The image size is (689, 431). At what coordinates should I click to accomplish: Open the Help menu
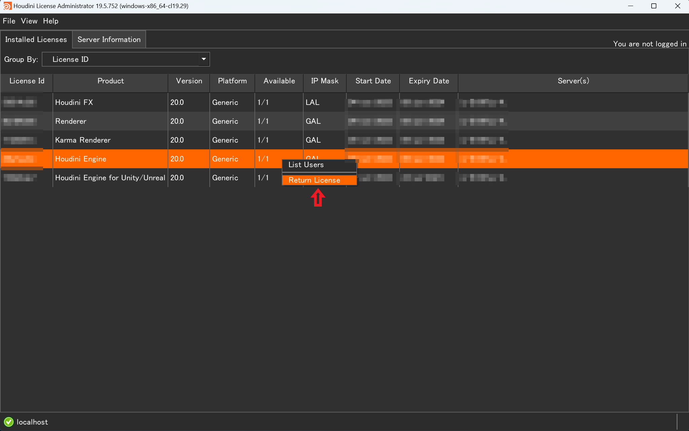(x=51, y=21)
